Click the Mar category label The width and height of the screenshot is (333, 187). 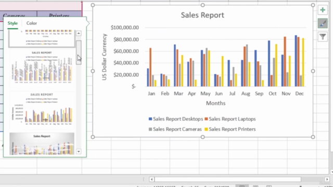click(x=178, y=94)
